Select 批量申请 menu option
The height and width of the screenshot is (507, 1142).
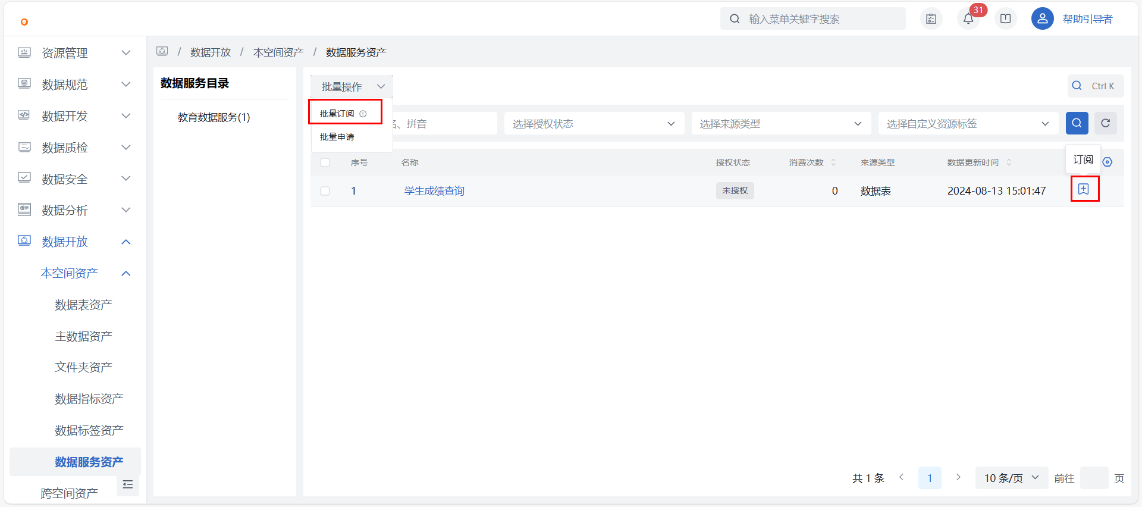pos(352,137)
